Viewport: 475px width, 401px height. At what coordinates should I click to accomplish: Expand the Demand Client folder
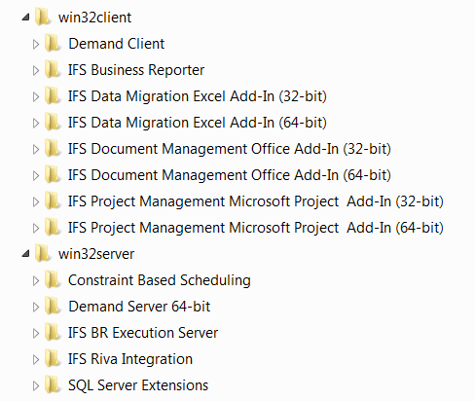point(36,44)
